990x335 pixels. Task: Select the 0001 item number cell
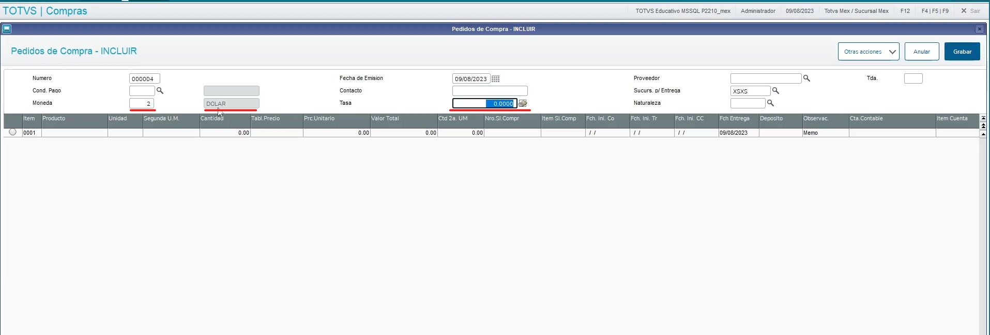click(x=32, y=133)
